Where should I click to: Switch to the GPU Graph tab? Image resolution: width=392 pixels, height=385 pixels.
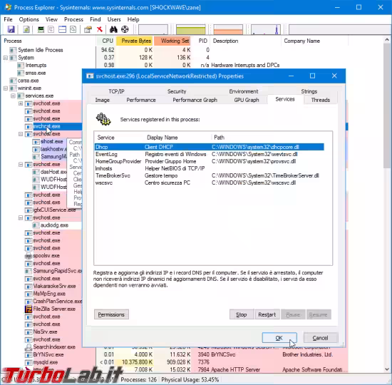247,100
